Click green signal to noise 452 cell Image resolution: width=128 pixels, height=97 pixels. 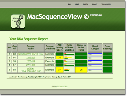(x=81, y=54)
